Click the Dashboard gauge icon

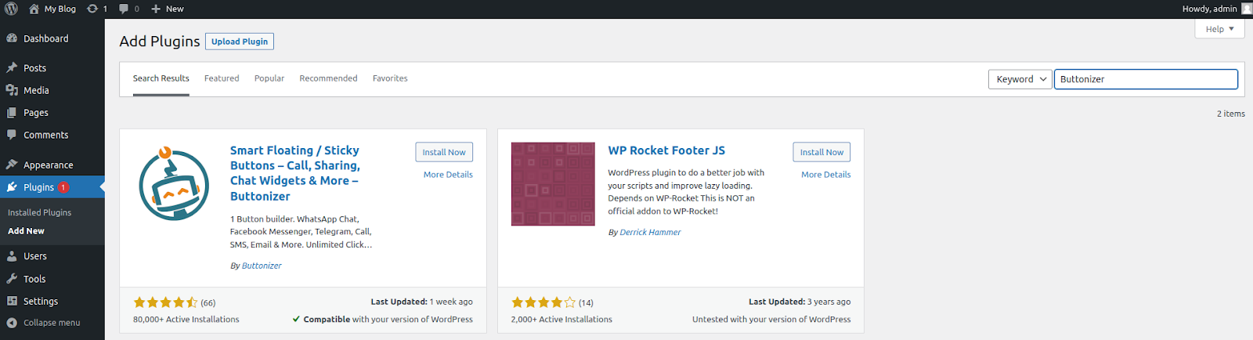point(12,38)
